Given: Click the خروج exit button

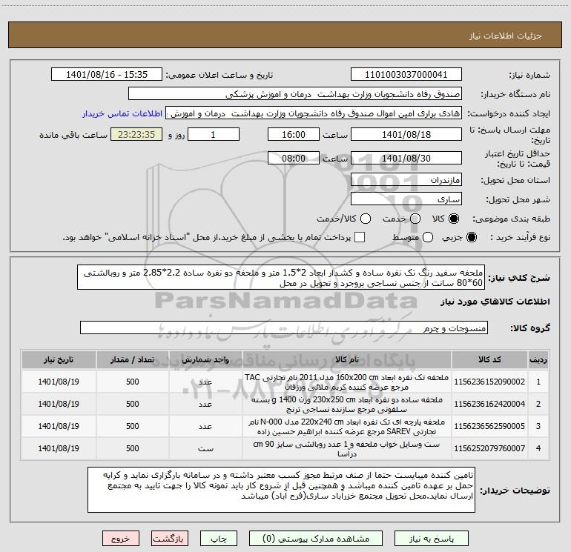Looking at the screenshot, I should 121,539.
